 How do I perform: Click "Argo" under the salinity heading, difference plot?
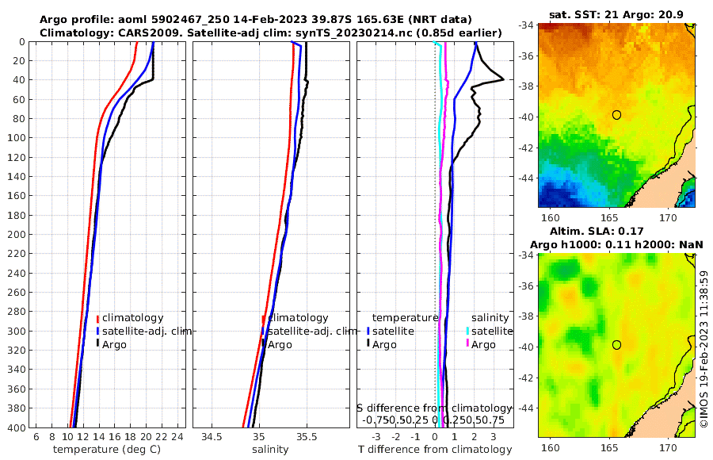483,345
